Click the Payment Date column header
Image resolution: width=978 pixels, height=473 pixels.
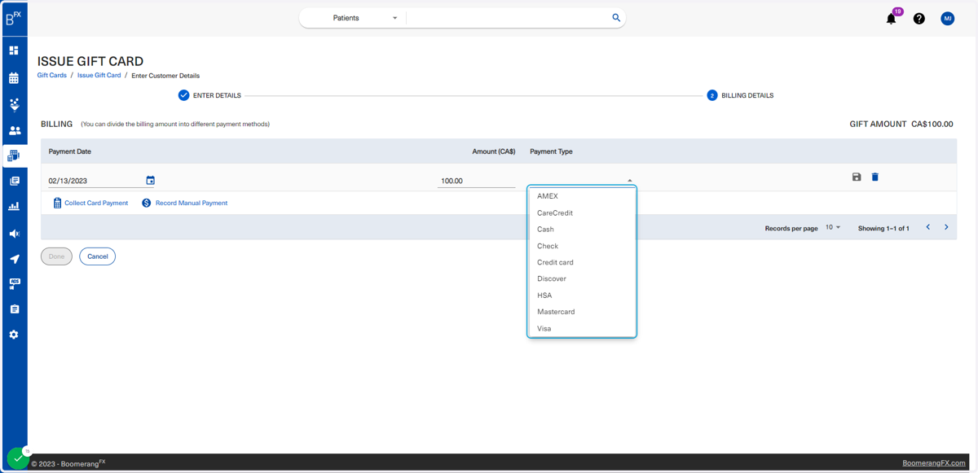tap(70, 151)
